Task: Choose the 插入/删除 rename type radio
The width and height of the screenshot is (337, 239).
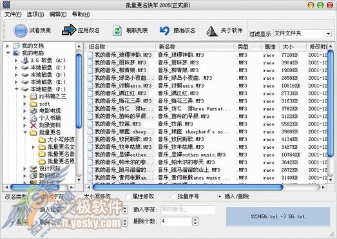Action: (220, 196)
